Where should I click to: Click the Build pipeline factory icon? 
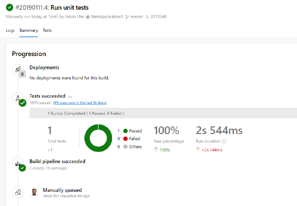(x=18, y=163)
